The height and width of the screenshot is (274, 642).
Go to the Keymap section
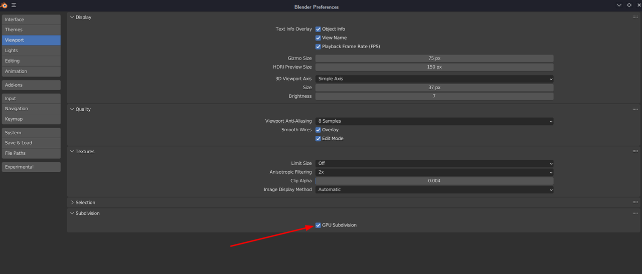(31, 119)
